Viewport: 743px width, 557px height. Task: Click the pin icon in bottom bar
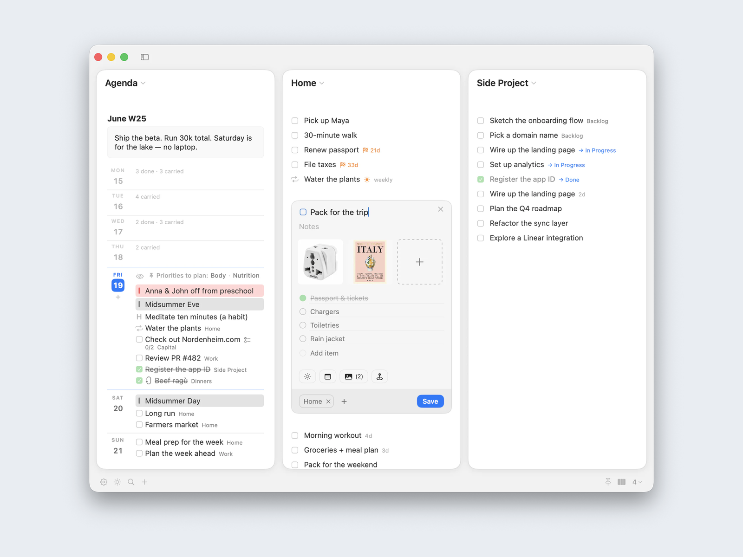[x=608, y=482]
